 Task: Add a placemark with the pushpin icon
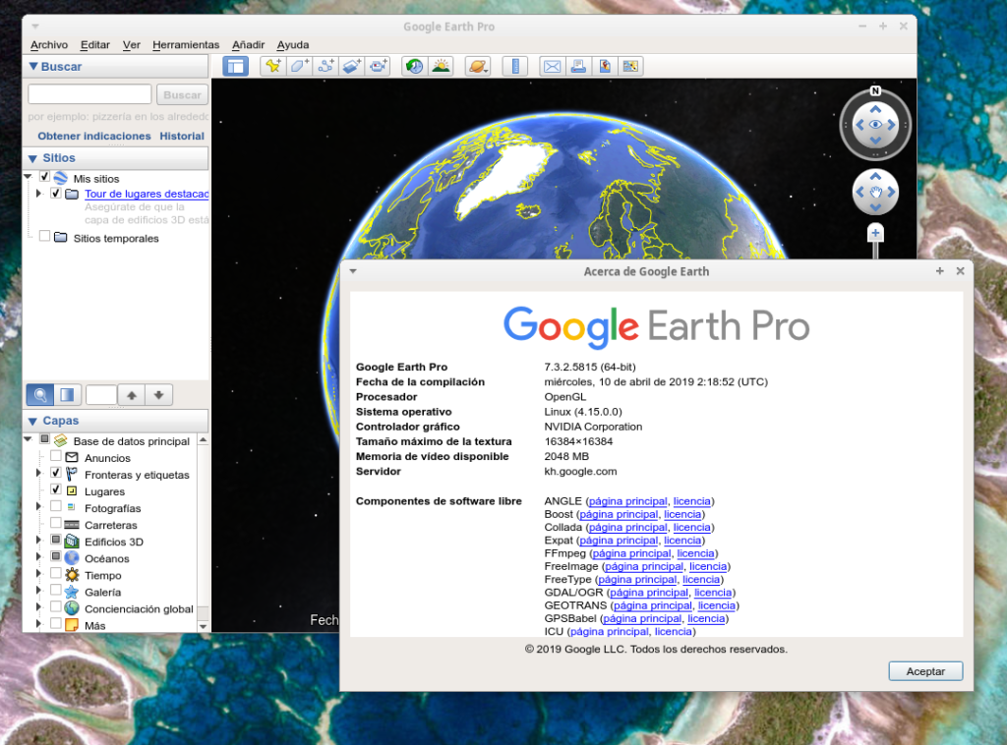273,66
